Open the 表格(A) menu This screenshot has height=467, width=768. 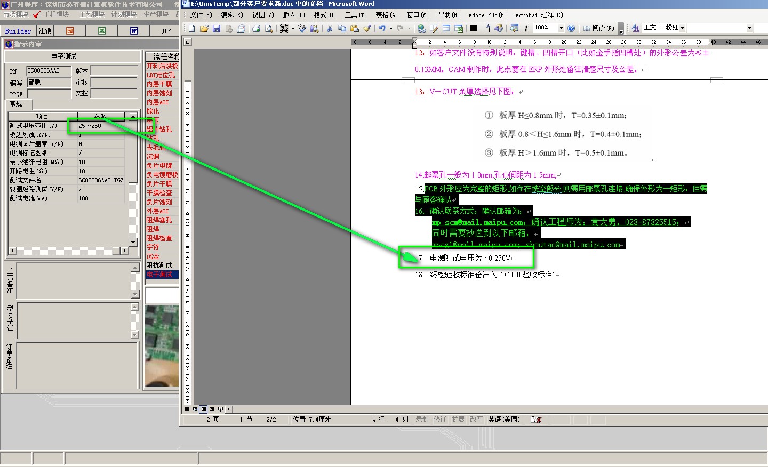[387, 15]
